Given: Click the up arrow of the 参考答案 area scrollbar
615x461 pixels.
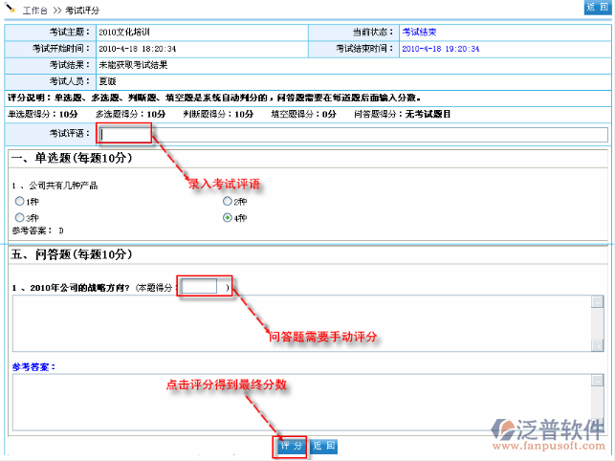Looking at the screenshot, I should (598, 380).
